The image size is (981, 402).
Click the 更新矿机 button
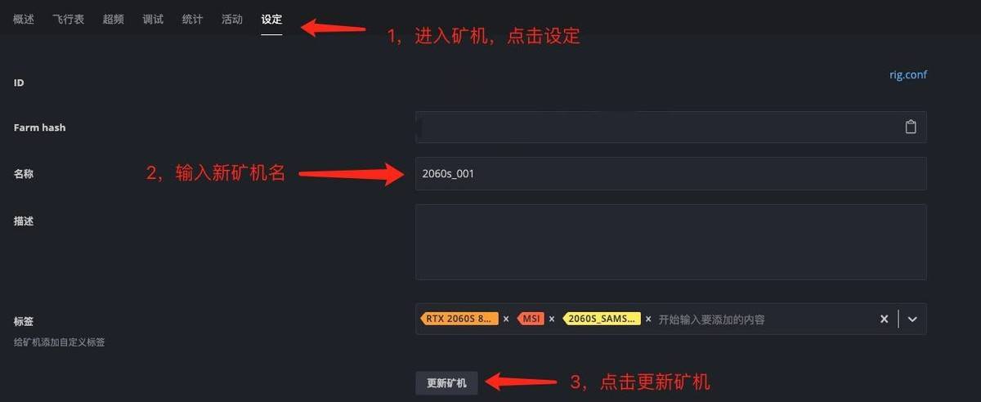click(x=446, y=382)
